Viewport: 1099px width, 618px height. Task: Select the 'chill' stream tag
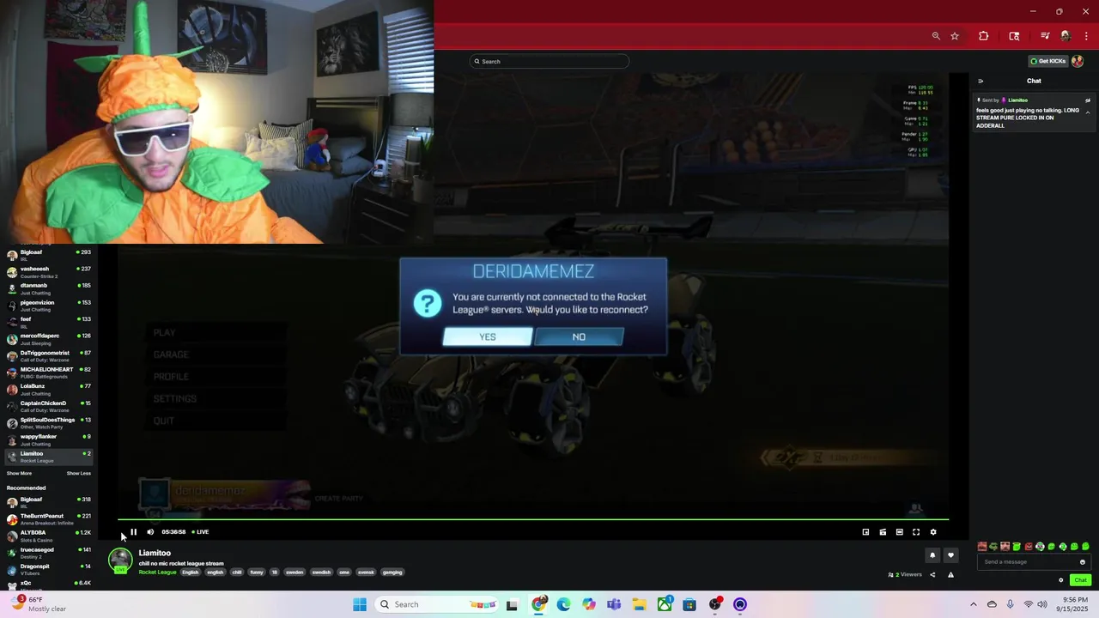pyautogui.click(x=237, y=573)
